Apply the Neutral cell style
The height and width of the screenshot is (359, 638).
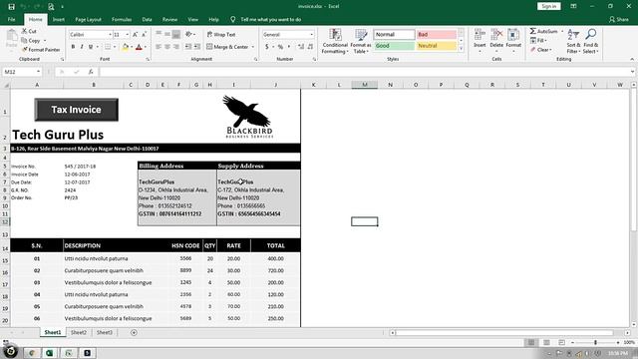[437, 46]
